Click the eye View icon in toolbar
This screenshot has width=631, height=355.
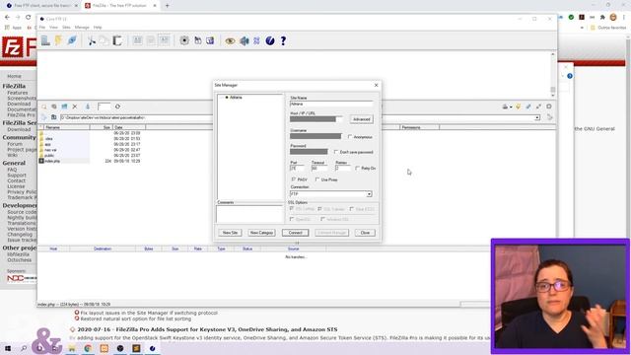(230, 41)
